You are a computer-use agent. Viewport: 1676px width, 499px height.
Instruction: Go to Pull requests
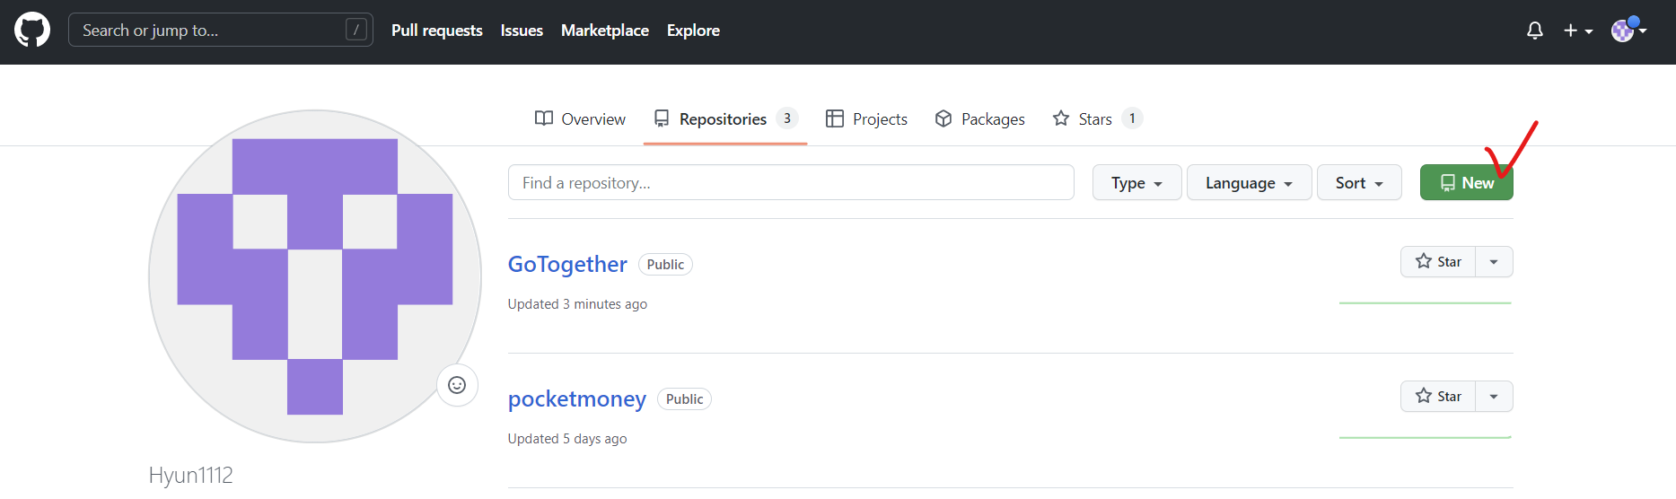(437, 31)
